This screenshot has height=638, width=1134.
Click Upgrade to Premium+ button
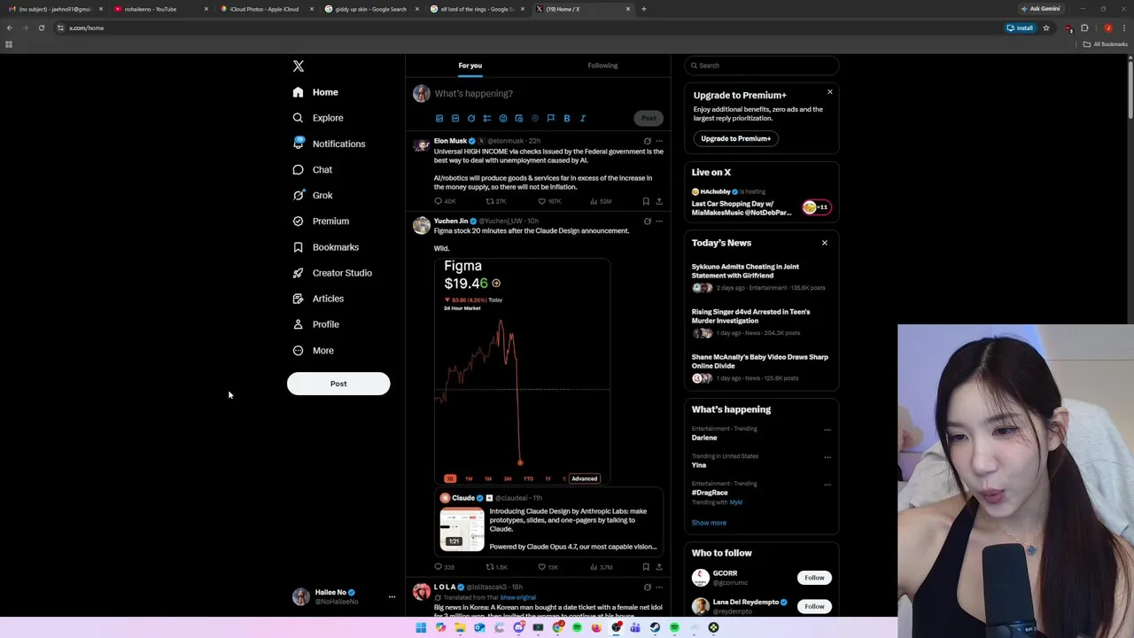pyautogui.click(x=736, y=138)
